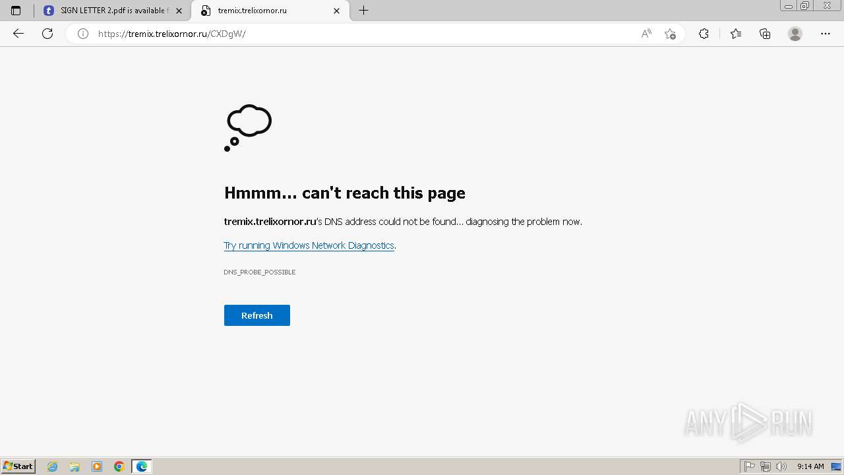This screenshot has height=475, width=844.
Task: Click the show desktop tray icon
Action: click(x=836, y=466)
